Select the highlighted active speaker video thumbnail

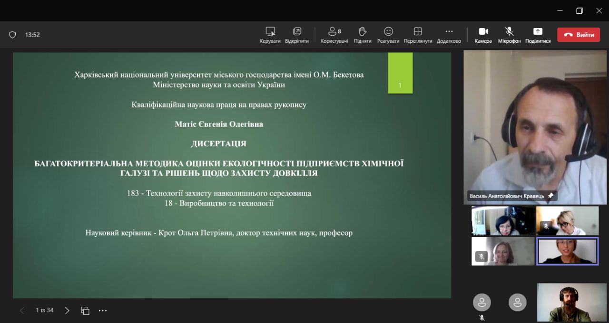[x=567, y=251]
